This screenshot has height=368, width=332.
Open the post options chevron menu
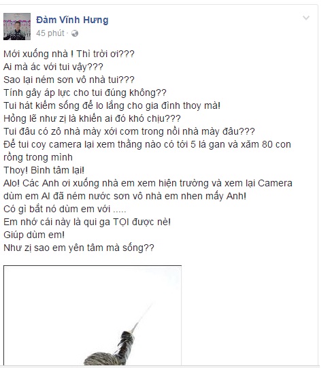click(306, 18)
